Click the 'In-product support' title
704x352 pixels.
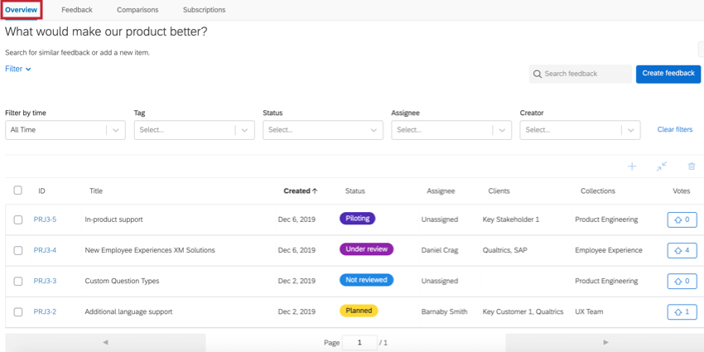(x=113, y=219)
